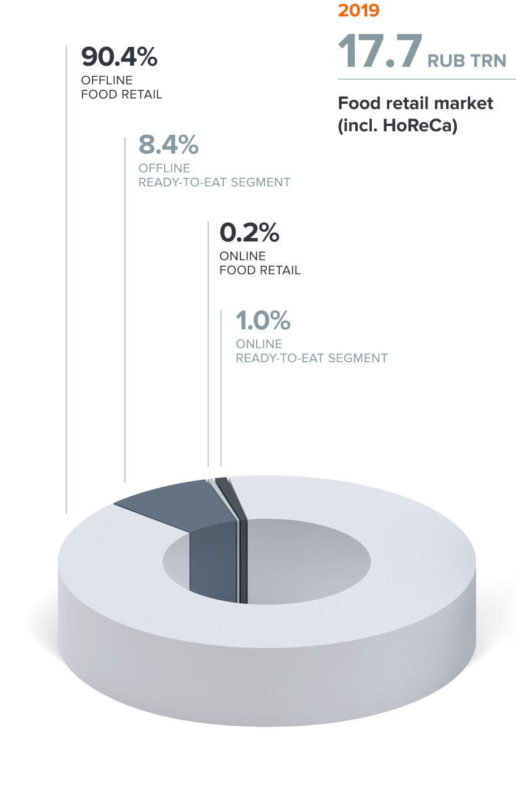Select the 1.0% percentage value

263,321
